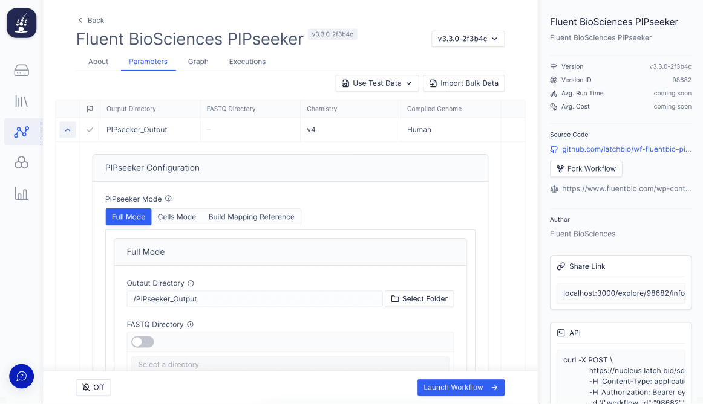This screenshot has height=404, width=703.
Task: Click the Avg. Run Time icon
Action: (x=554, y=94)
